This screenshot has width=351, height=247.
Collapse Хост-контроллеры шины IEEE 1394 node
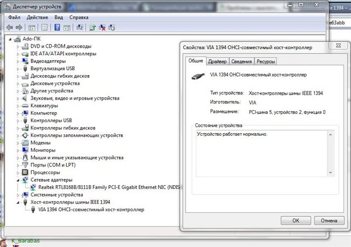pyautogui.click(x=18, y=202)
